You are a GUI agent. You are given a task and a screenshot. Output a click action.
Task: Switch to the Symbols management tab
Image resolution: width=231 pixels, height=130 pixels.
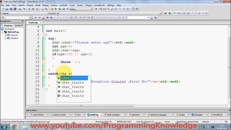pyautogui.click(x=18, y=25)
